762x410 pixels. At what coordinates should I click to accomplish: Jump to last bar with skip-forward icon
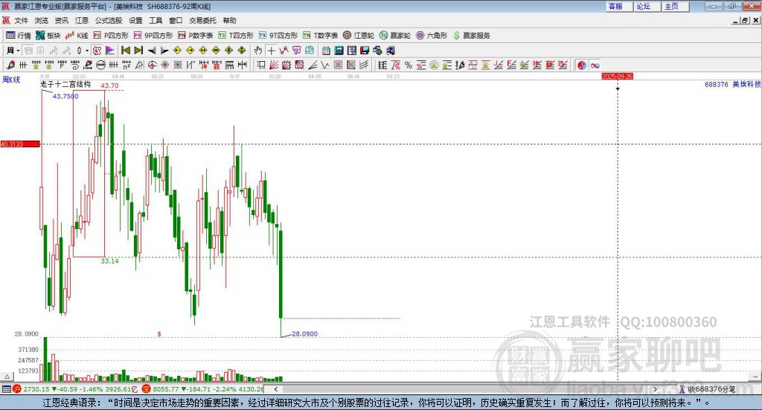click(x=138, y=51)
